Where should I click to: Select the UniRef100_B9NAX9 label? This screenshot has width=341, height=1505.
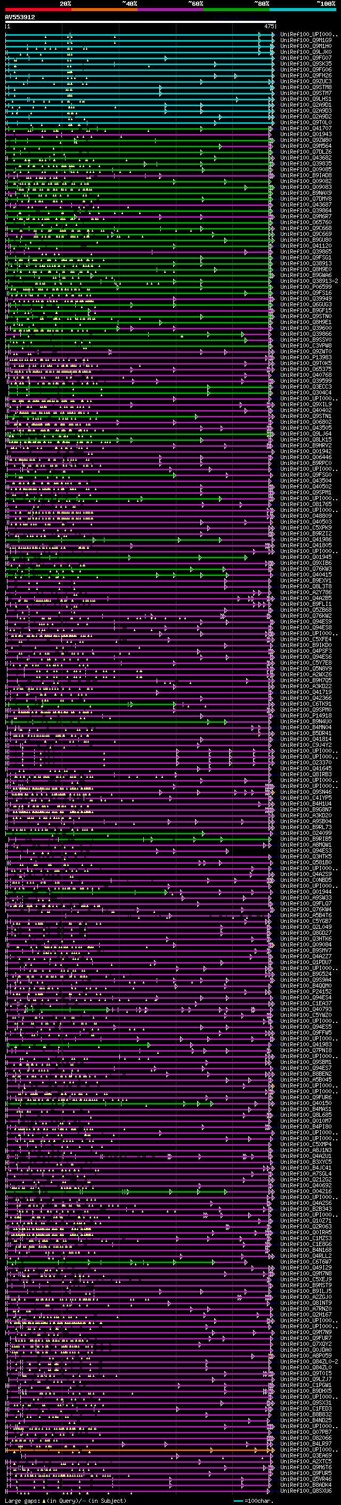click(306, 193)
